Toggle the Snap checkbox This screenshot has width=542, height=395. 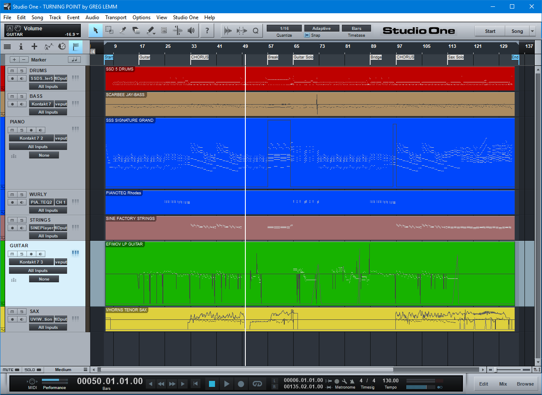[x=307, y=35]
